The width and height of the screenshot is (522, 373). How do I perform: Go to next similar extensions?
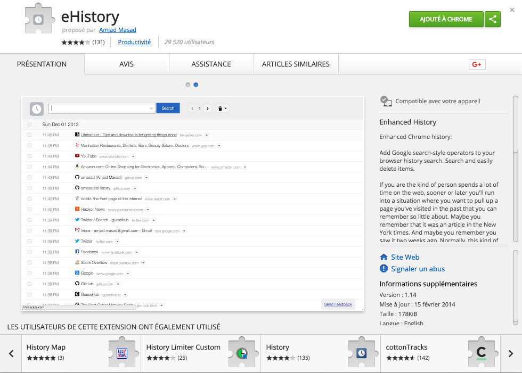tap(511, 353)
